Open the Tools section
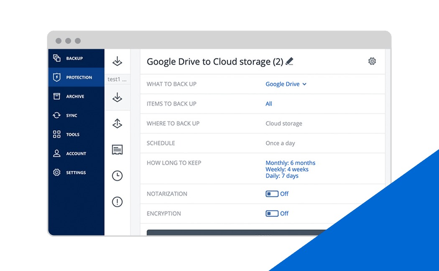Image resolution: width=439 pixels, height=271 pixels. click(76, 134)
